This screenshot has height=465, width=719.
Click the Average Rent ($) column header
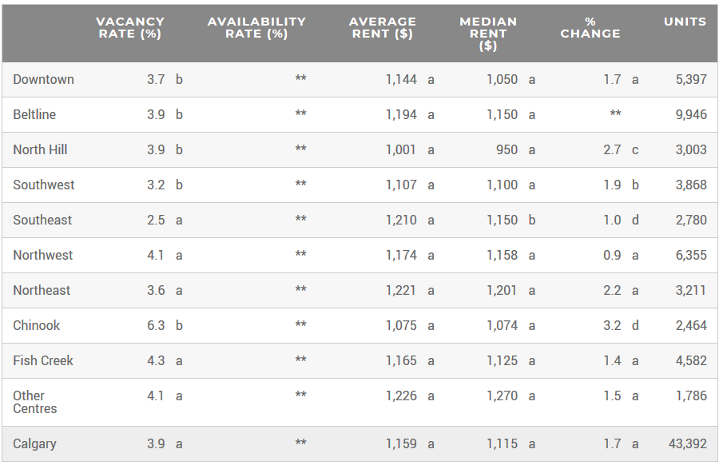point(383,27)
